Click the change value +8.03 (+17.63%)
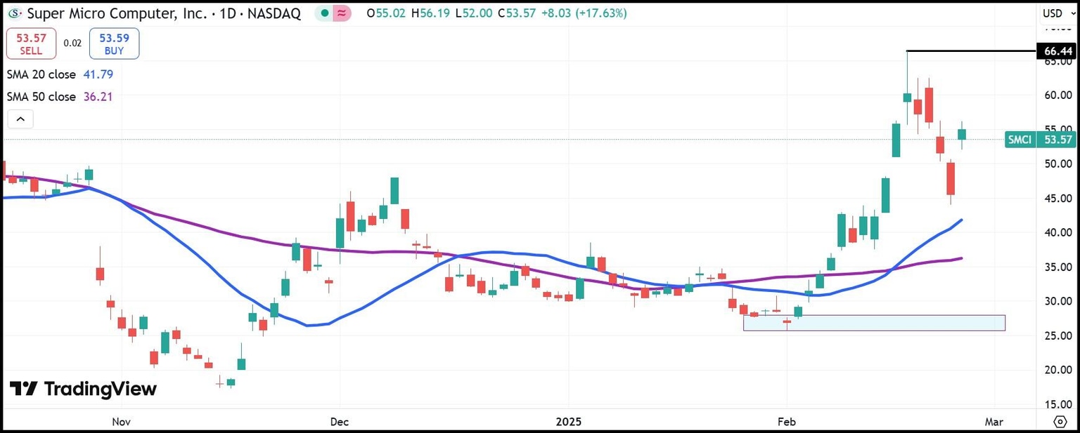The width and height of the screenshot is (1080, 433). (x=583, y=13)
